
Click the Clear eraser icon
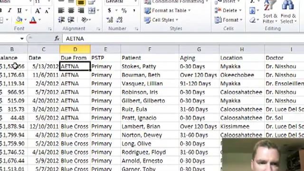[x=253, y=20]
